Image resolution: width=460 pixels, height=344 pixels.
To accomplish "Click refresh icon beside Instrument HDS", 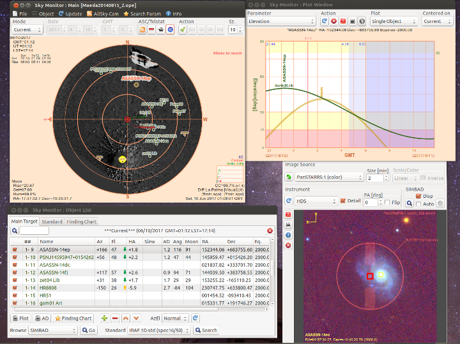I will click(x=289, y=200).
